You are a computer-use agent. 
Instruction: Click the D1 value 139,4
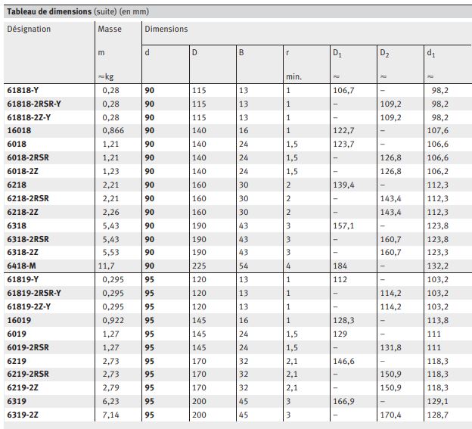tap(343, 185)
